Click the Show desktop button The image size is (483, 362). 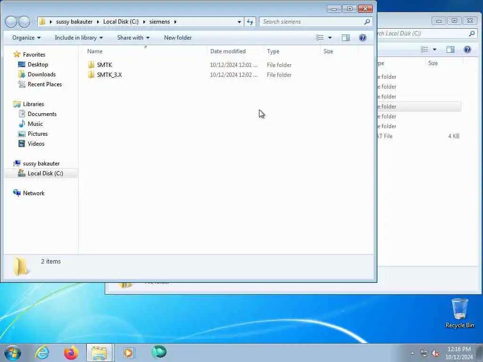(x=480, y=353)
